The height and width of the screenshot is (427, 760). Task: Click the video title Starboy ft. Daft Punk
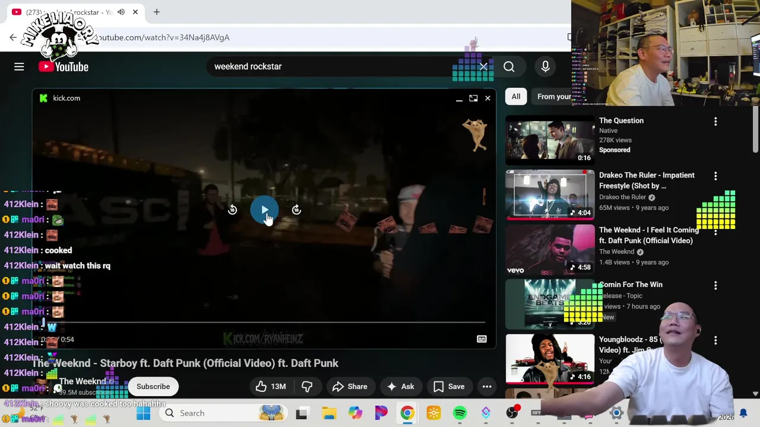pyautogui.click(x=185, y=363)
